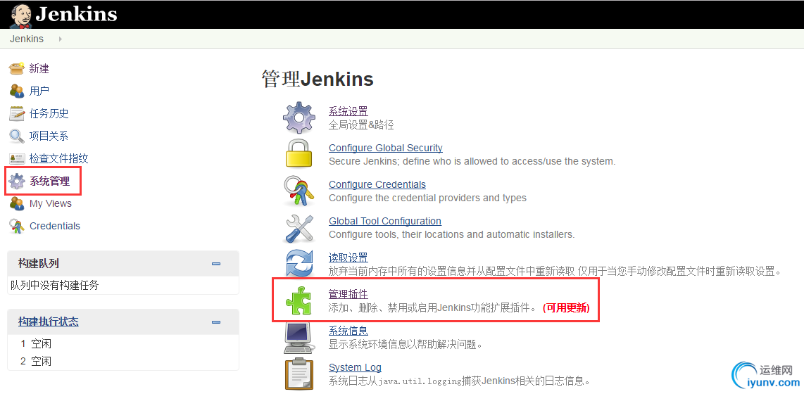Image resolution: width=804 pixels, height=394 pixels.
Task: Click the Credentials keys icon in sidebar
Action: [x=17, y=226]
